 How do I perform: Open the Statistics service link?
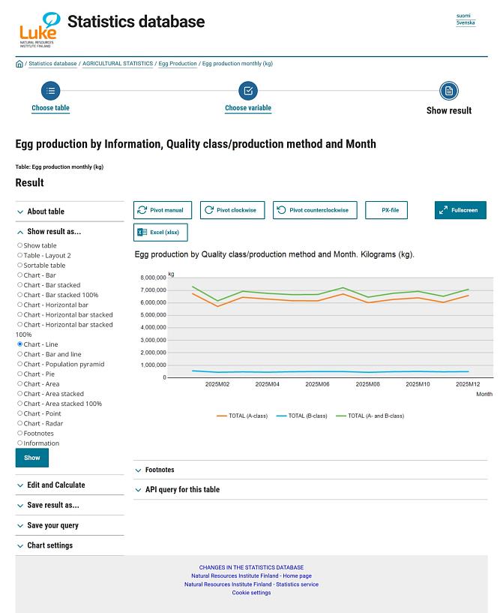(x=252, y=584)
